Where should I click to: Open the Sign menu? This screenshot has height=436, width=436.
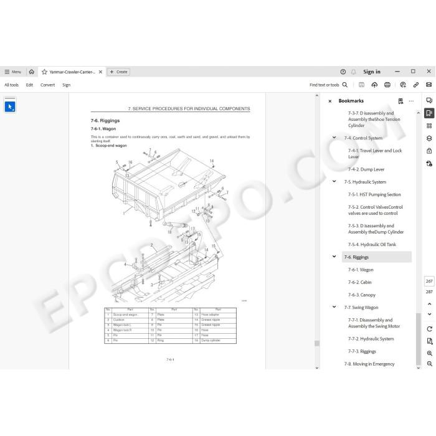(x=66, y=85)
